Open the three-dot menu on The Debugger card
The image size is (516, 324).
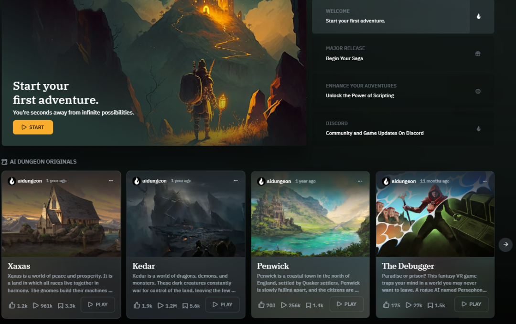pyautogui.click(x=484, y=181)
